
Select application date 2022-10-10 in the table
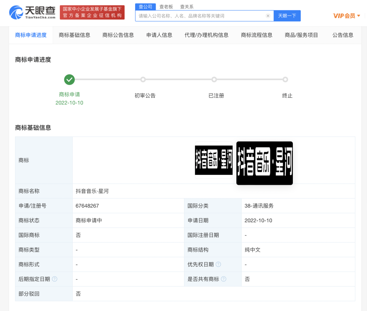click(x=258, y=220)
